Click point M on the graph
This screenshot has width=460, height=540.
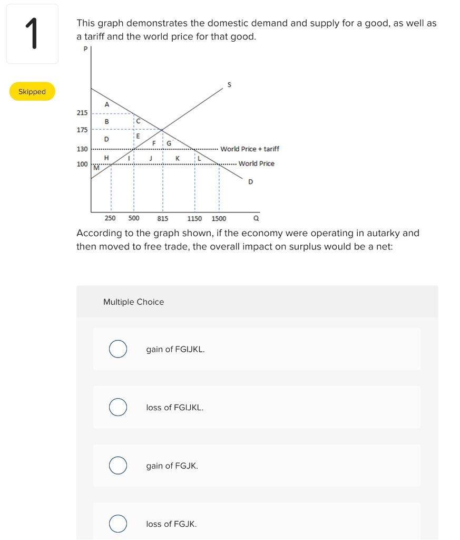[x=96, y=167]
